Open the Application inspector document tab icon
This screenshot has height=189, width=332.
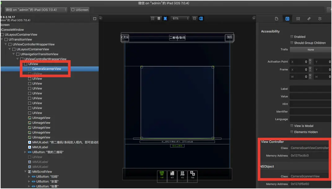tap(277, 19)
